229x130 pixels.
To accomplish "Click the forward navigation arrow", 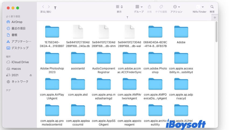I will [49, 7].
